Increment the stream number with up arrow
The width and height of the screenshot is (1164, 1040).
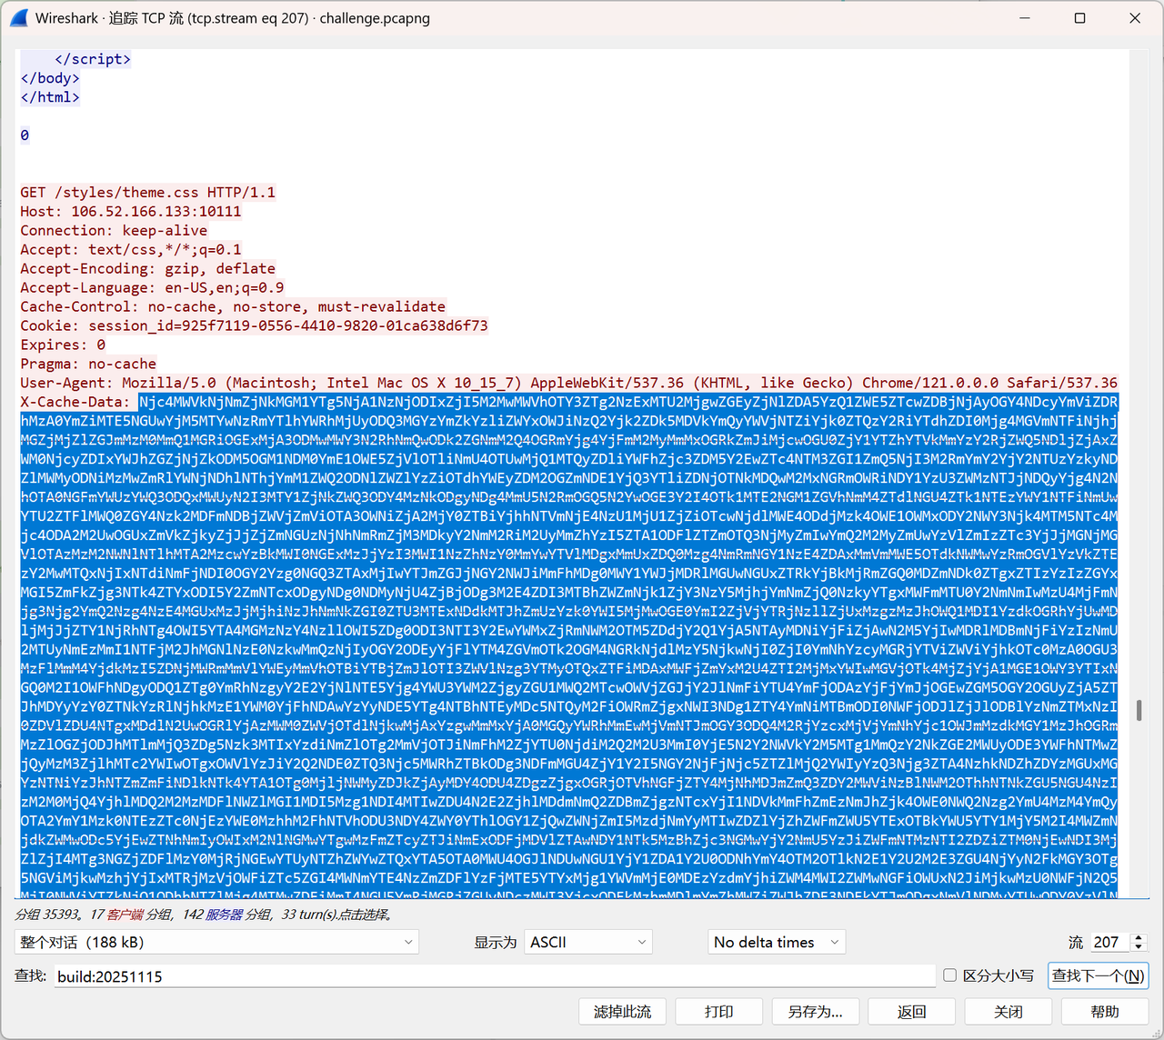[1139, 937]
